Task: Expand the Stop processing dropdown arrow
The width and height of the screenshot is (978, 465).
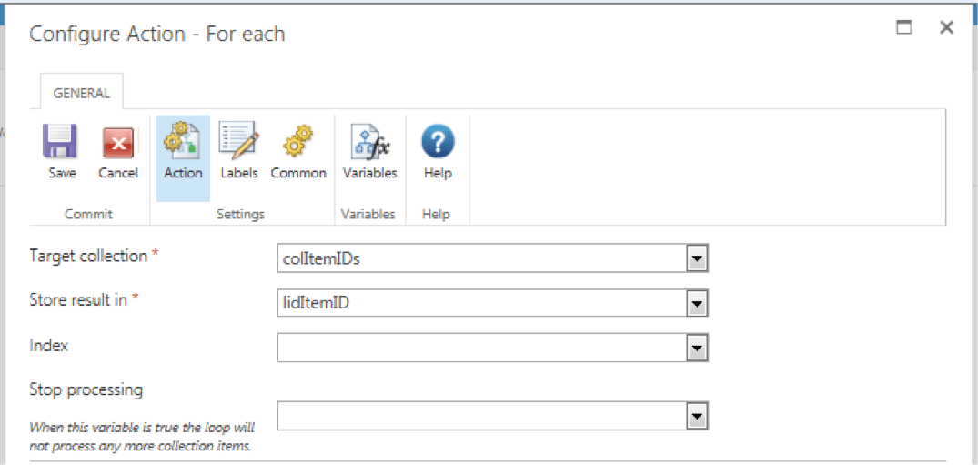Action: pyautogui.click(x=697, y=416)
